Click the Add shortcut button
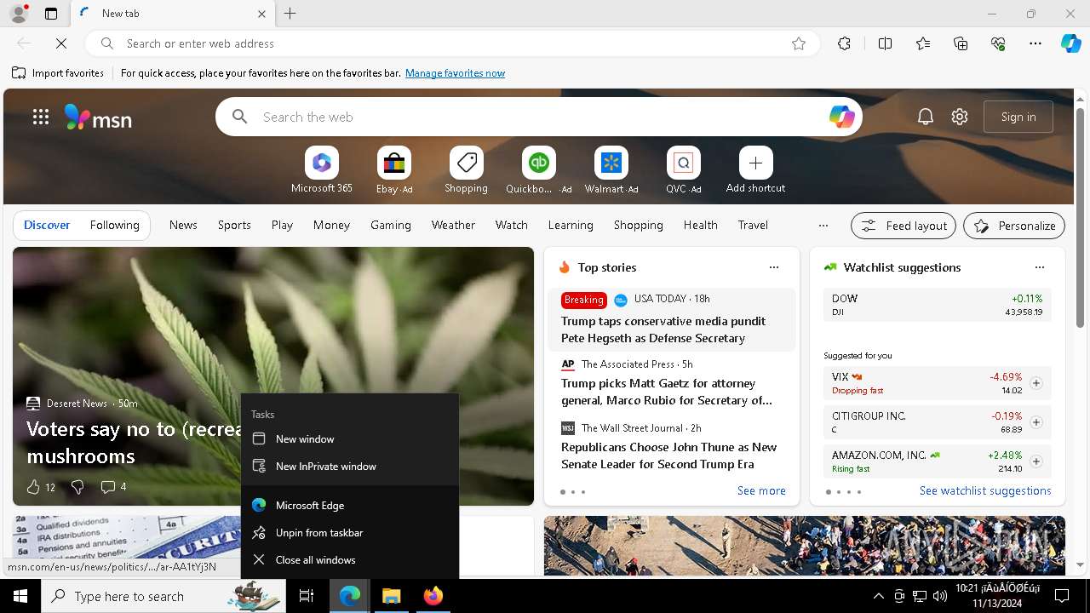The width and height of the screenshot is (1090, 613). coord(755,170)
